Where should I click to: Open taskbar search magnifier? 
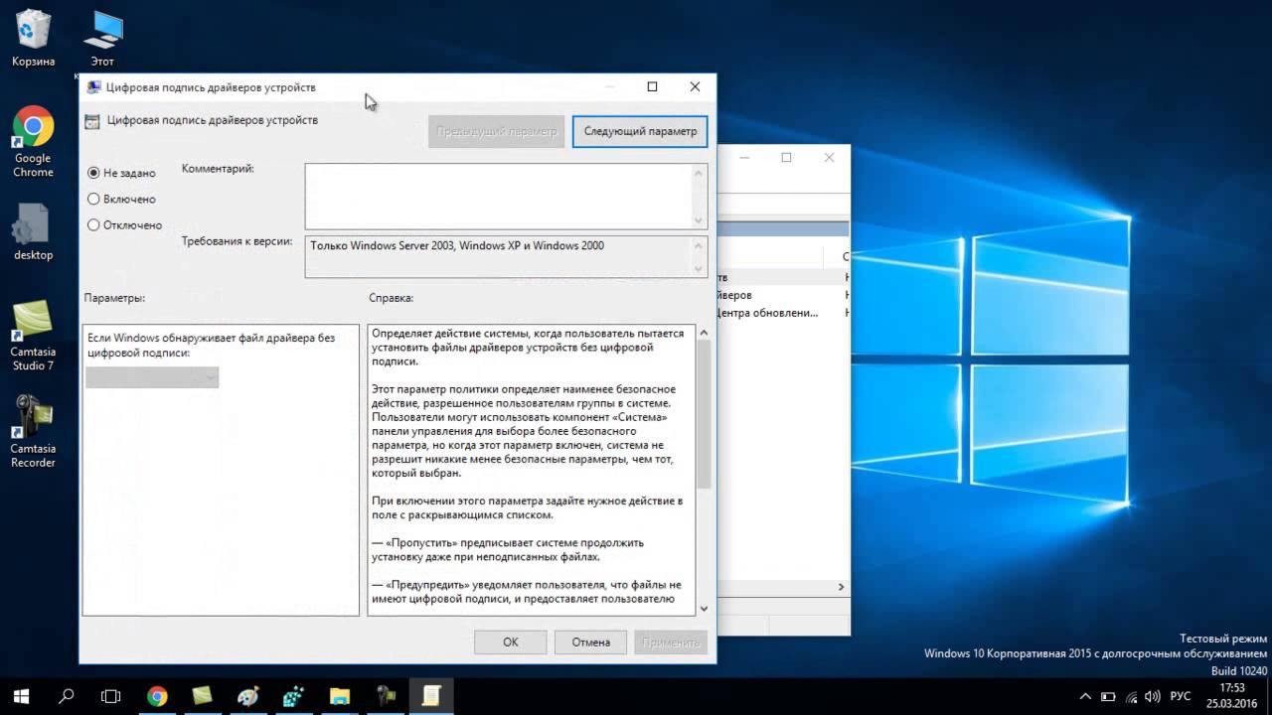point(67,696)
